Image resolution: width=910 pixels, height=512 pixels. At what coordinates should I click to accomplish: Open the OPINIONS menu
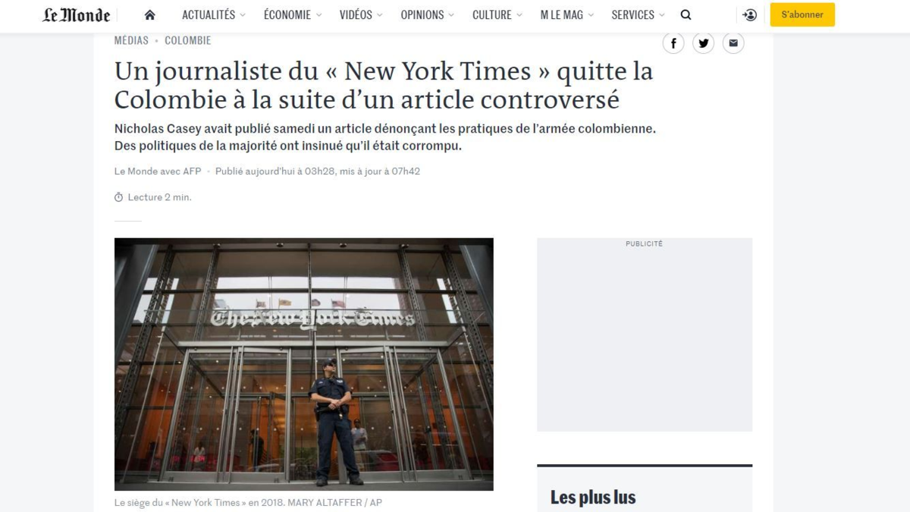428,14
